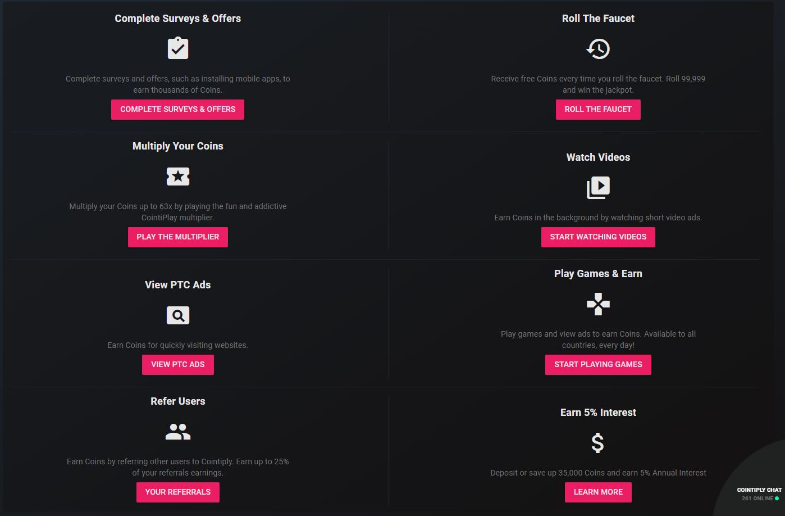Click the Roll The Faucet button

(598, 109)
